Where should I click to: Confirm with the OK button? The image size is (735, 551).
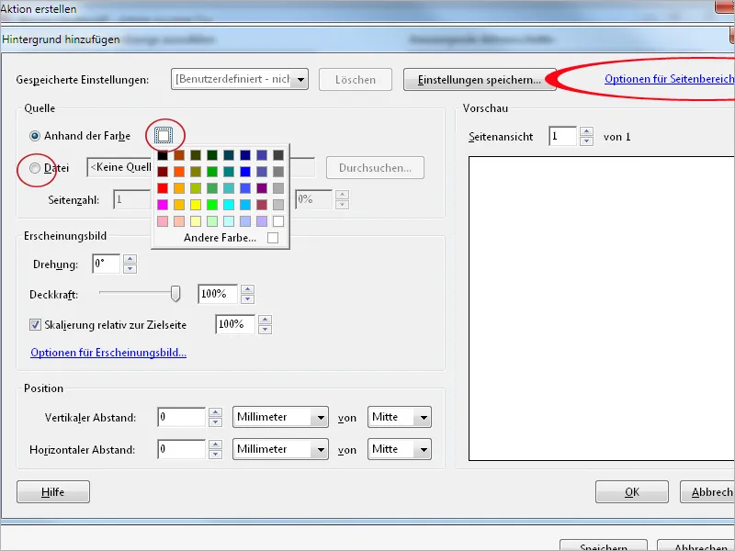632,492
